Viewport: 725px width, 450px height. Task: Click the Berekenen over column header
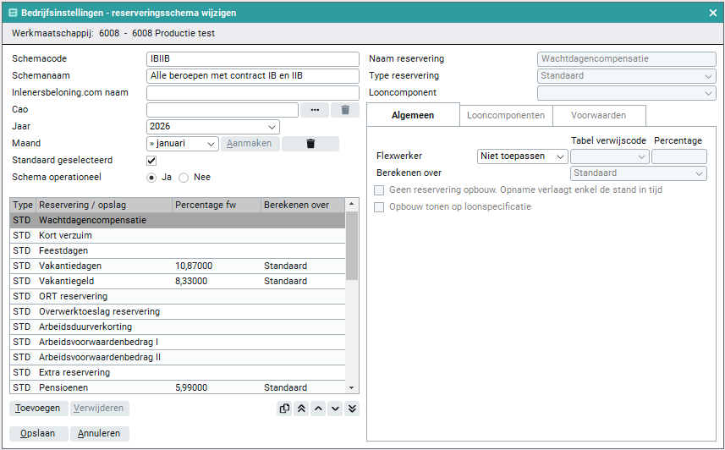point(304,205)
